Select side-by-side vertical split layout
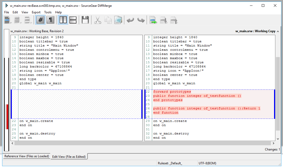The width and height of the screenshot is (283, 168). [63, 20]
